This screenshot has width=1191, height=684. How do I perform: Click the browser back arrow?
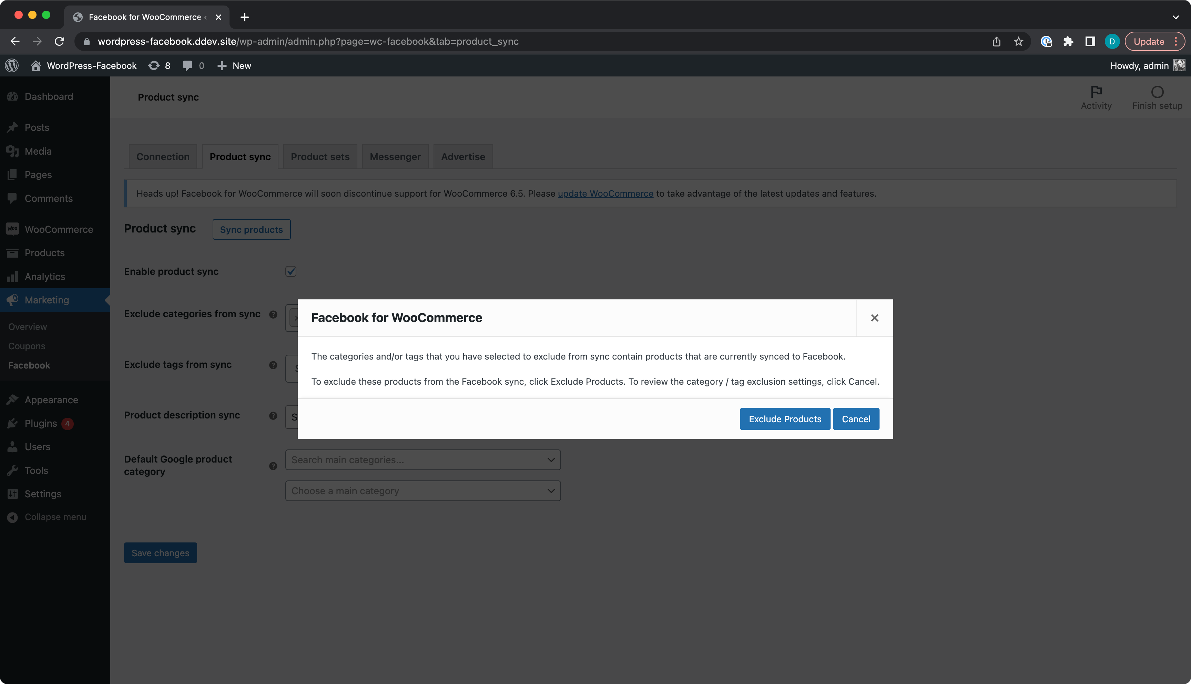(x=15, y=41)
